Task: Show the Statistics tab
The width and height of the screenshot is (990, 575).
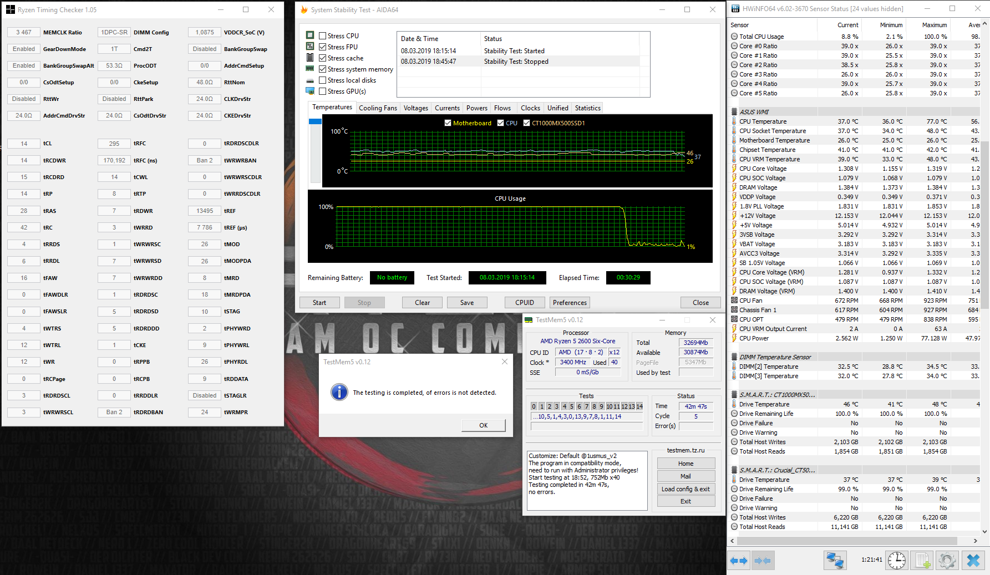Action: 588,108
